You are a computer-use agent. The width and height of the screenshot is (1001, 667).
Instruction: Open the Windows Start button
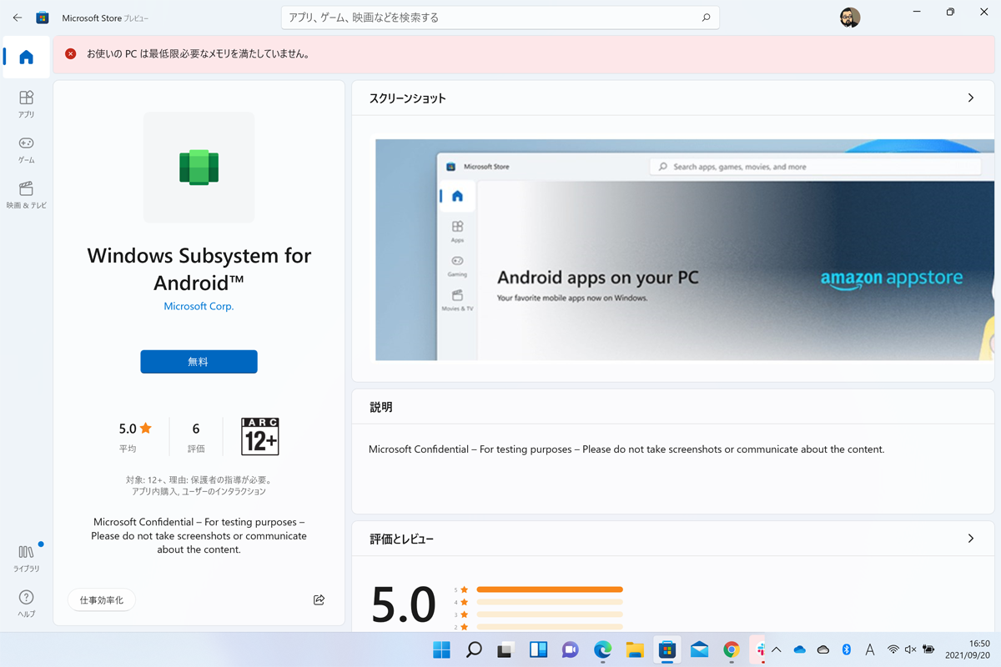[x=441, y=650]
